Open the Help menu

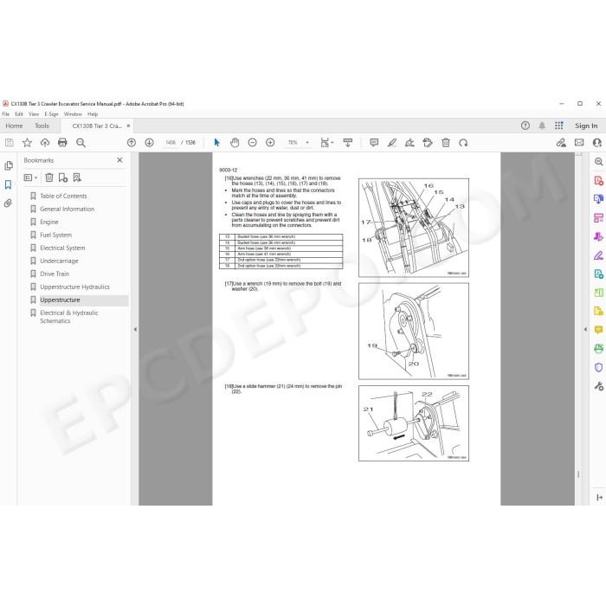coord(93,114)
